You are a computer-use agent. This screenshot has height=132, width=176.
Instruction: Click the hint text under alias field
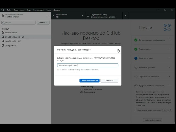78,70
